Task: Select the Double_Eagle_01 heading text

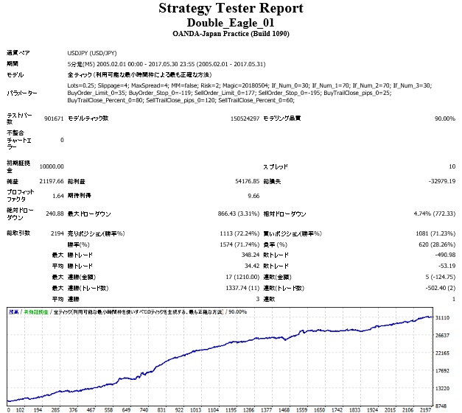Action: [x=231, y=23]
